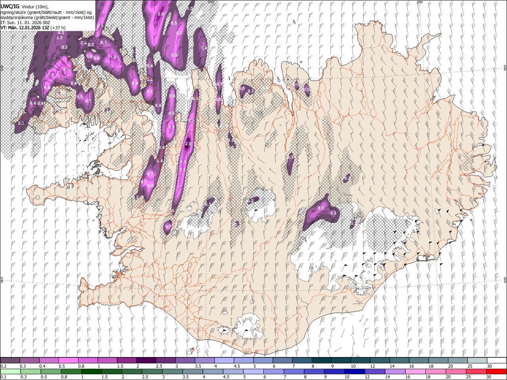Screen dimensions: 507x380
Task: Select the '4.5' label under upper legend row
Action: pos(236,366)
